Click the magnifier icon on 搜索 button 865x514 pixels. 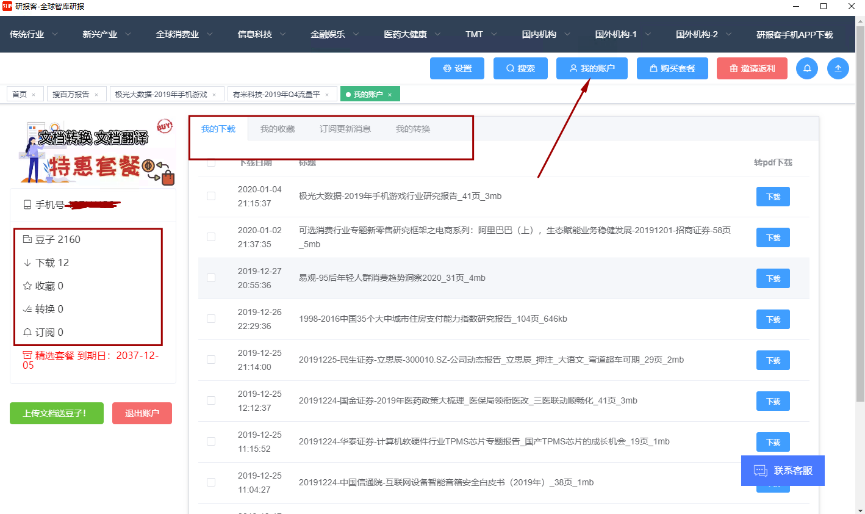click(x=511, y=68)
